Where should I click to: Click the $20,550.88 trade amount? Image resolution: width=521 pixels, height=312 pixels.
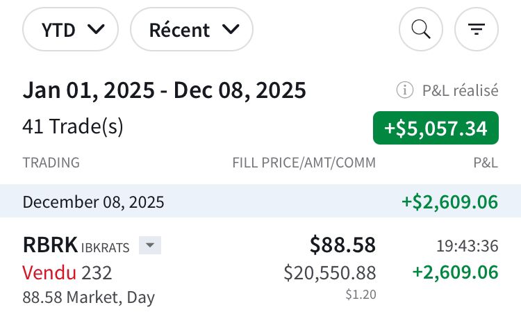coord(329,273)
